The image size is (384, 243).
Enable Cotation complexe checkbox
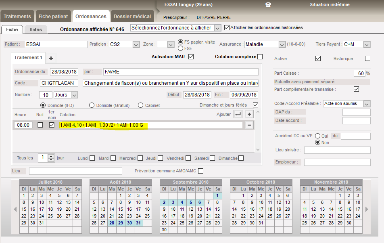[x=260, y=57]
